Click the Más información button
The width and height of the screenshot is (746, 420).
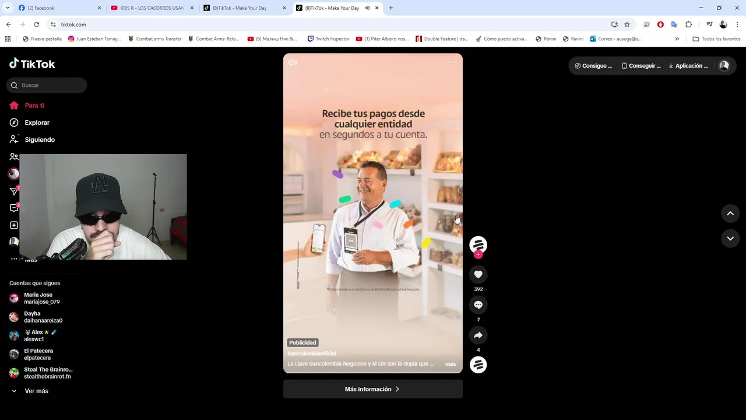click(x=373, y=389)
